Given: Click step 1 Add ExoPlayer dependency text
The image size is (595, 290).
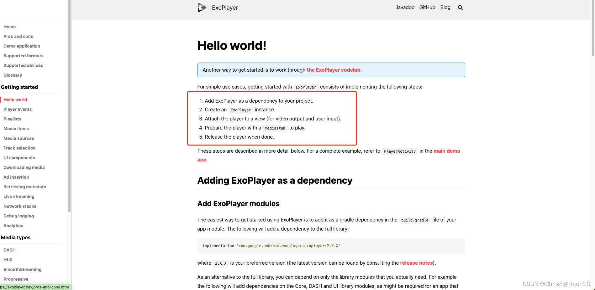Looking at the screenshot, I should pyautogui.click(x=259, y=101).
